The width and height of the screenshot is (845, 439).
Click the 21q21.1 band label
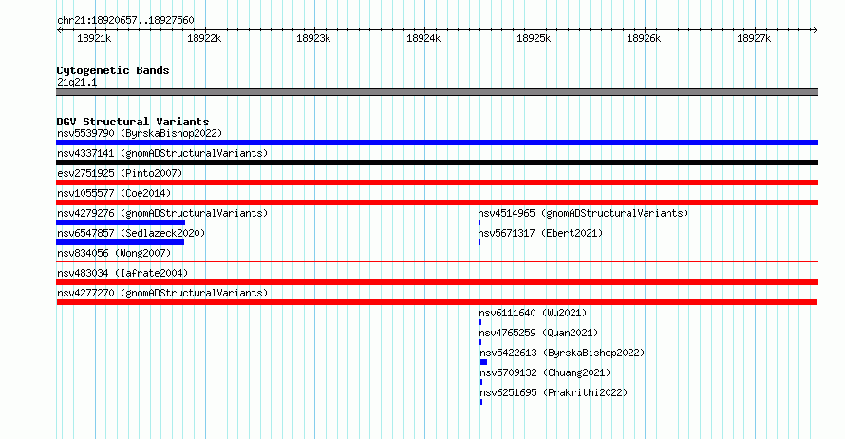point(77,82)
